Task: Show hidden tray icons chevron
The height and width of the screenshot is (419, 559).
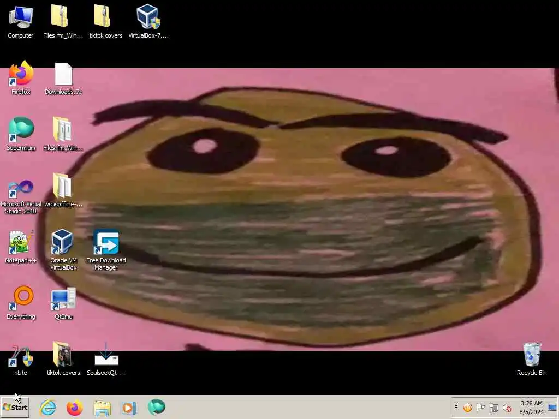Action: pos(456,407)
